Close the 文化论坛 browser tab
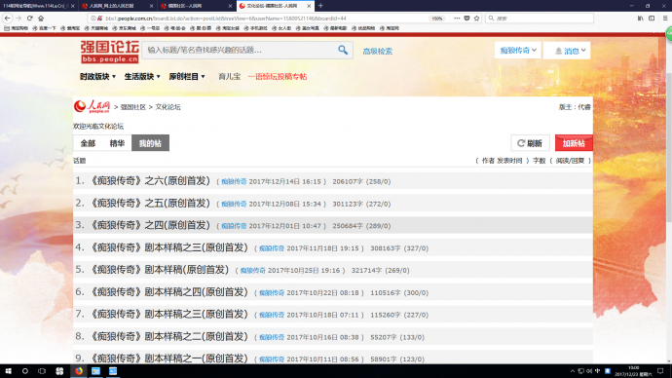672x378 pixels. (309, 6)
